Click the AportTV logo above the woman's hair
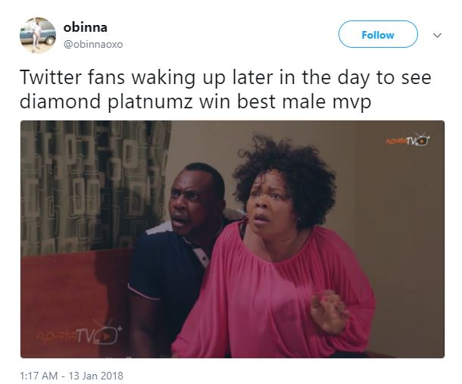 coord(407,140)
